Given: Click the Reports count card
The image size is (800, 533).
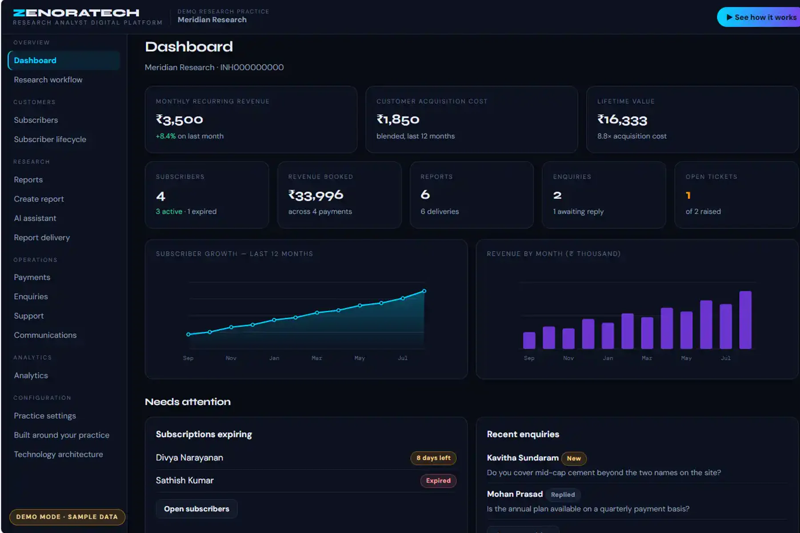Looking at the screenshot, I should (x=472, y=195).
